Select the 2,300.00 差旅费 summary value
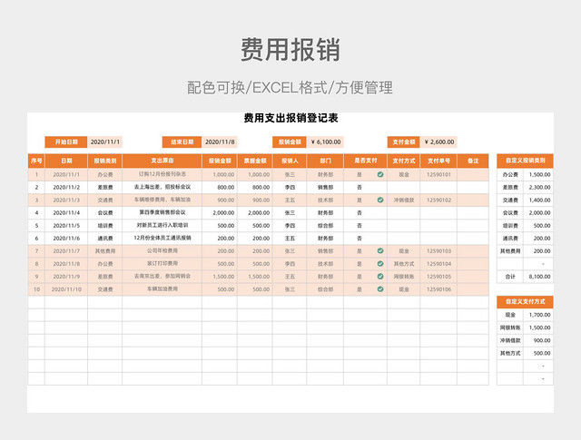The width and height of the screenshot is (581, 440). click(x=538, y=188)
